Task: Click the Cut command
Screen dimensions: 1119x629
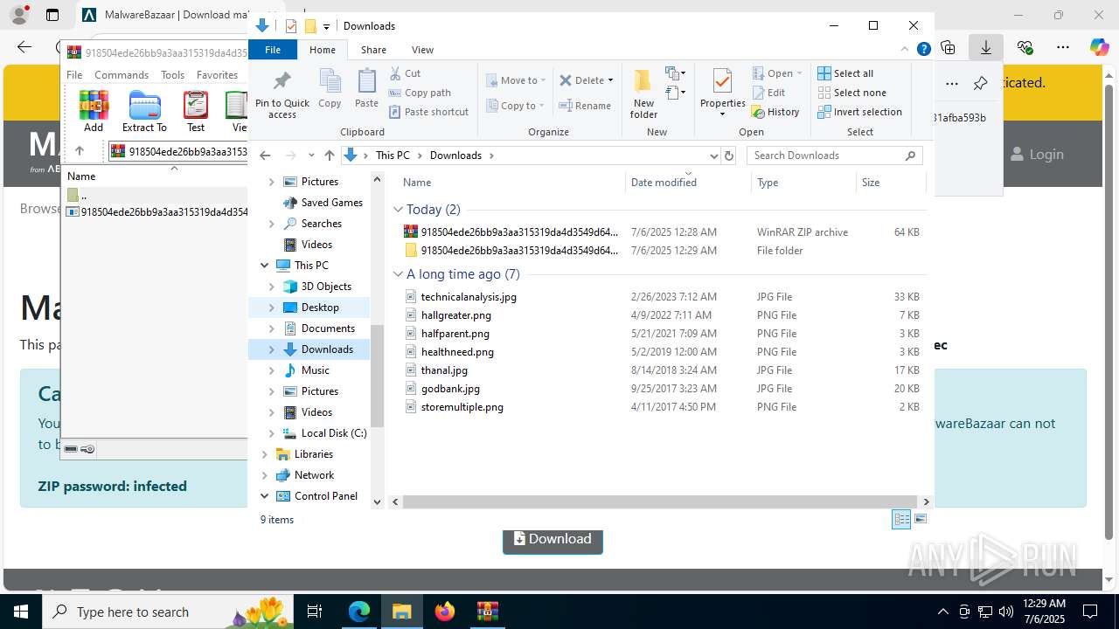Action: pyautogui.click(x=405, y=73)
